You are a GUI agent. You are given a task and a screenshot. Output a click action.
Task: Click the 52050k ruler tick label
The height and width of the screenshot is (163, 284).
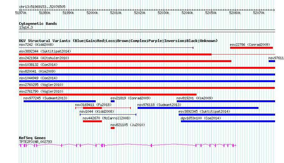click(211, 13)
